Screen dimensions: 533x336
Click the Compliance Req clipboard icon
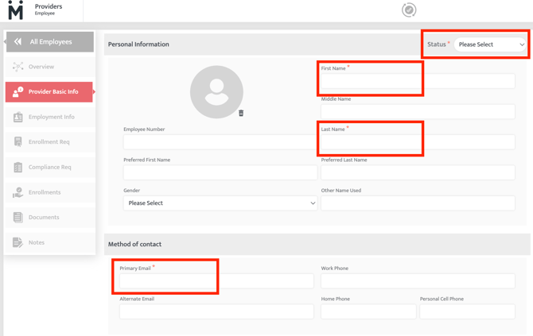18,168
